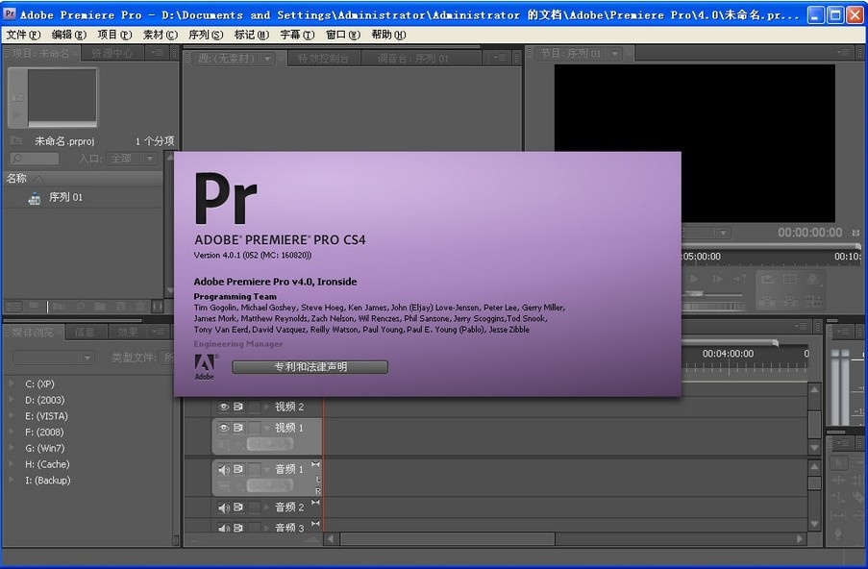Click the output settings icon in program monitor

pos(813,279)
